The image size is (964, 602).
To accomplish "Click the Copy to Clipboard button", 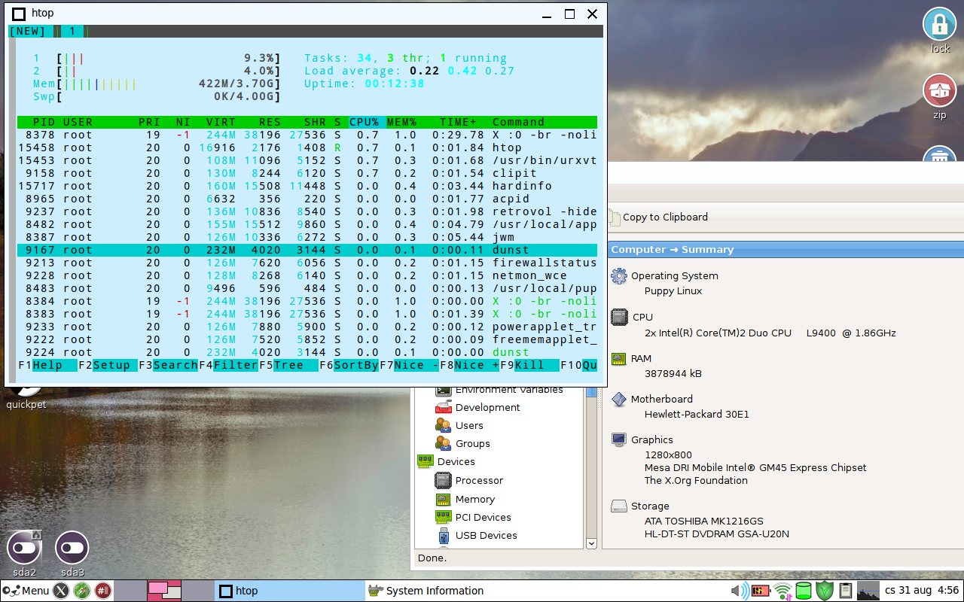I will click(659, 217).
